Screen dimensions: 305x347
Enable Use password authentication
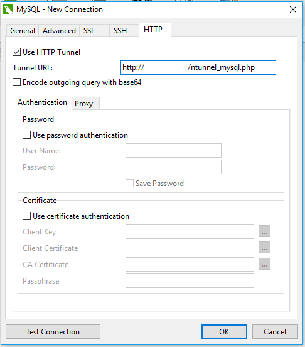pyautogui.click(x=26, y=135)
